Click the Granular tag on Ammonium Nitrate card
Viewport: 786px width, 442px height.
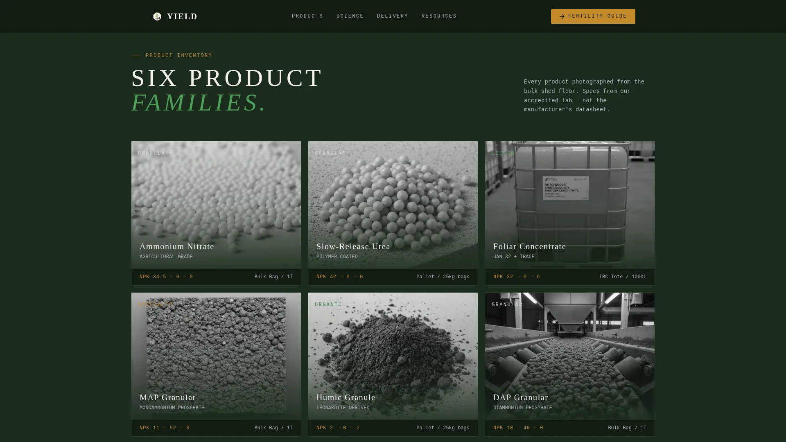(x=154, y=153)
